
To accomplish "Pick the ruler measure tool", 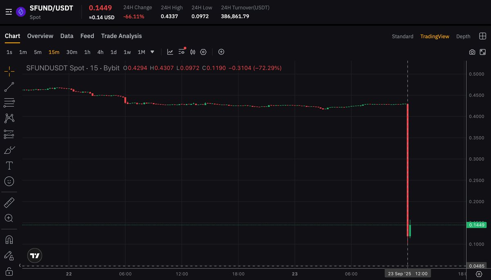I will (x=9, y=203).
